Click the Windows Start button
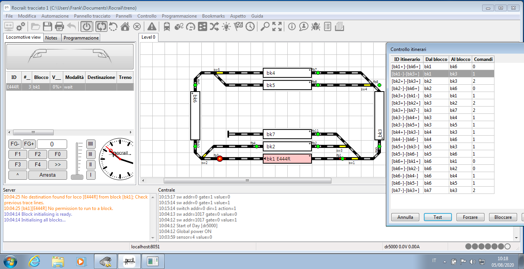 point(10,261)
